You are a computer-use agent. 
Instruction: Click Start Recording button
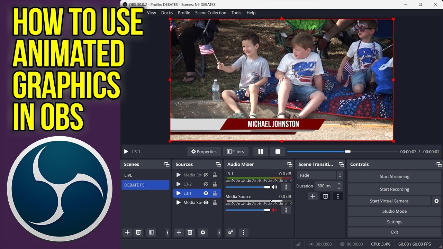[394, 189]
